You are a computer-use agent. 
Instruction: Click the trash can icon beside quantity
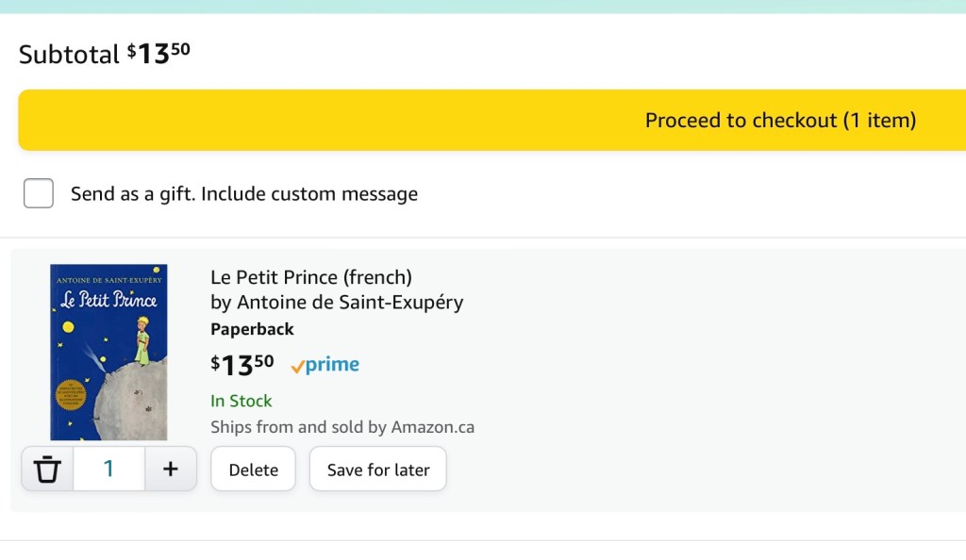click(x=47, y=469)
